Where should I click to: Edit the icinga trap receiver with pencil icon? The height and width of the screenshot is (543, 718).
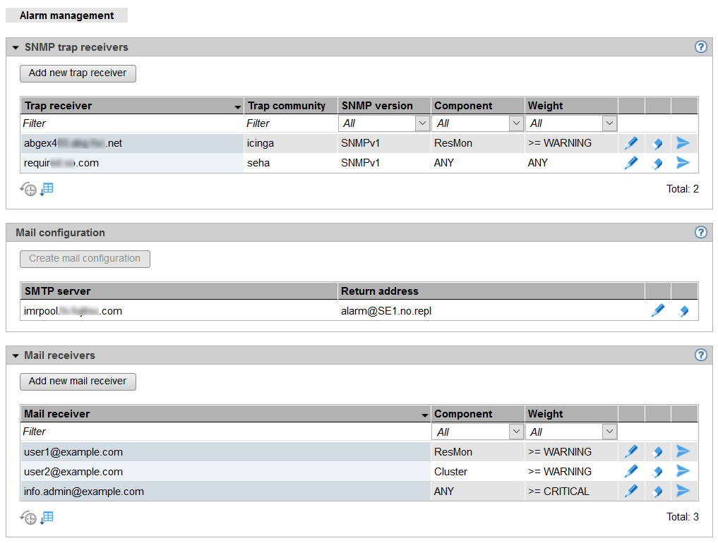pos(631,143)
